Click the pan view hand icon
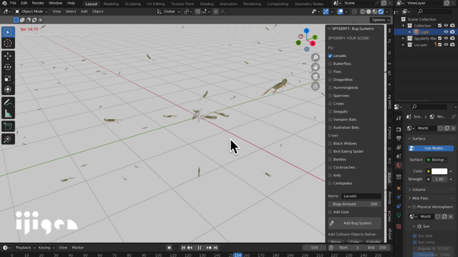Viewport: 458px width, 257px height. coord(315,67)
